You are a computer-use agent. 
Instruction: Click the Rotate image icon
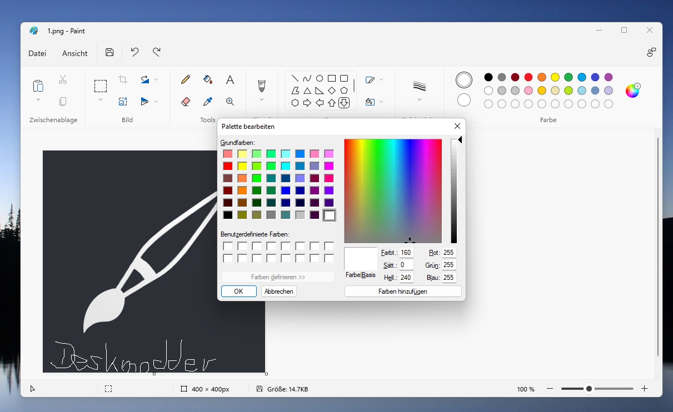point(145,80)
